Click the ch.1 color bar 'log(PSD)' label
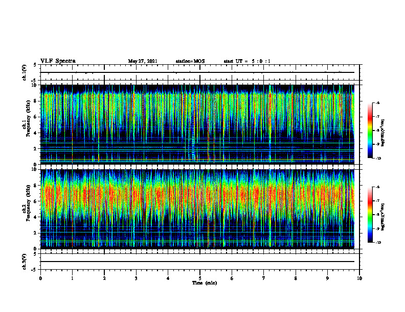 [x=383, y=133]
